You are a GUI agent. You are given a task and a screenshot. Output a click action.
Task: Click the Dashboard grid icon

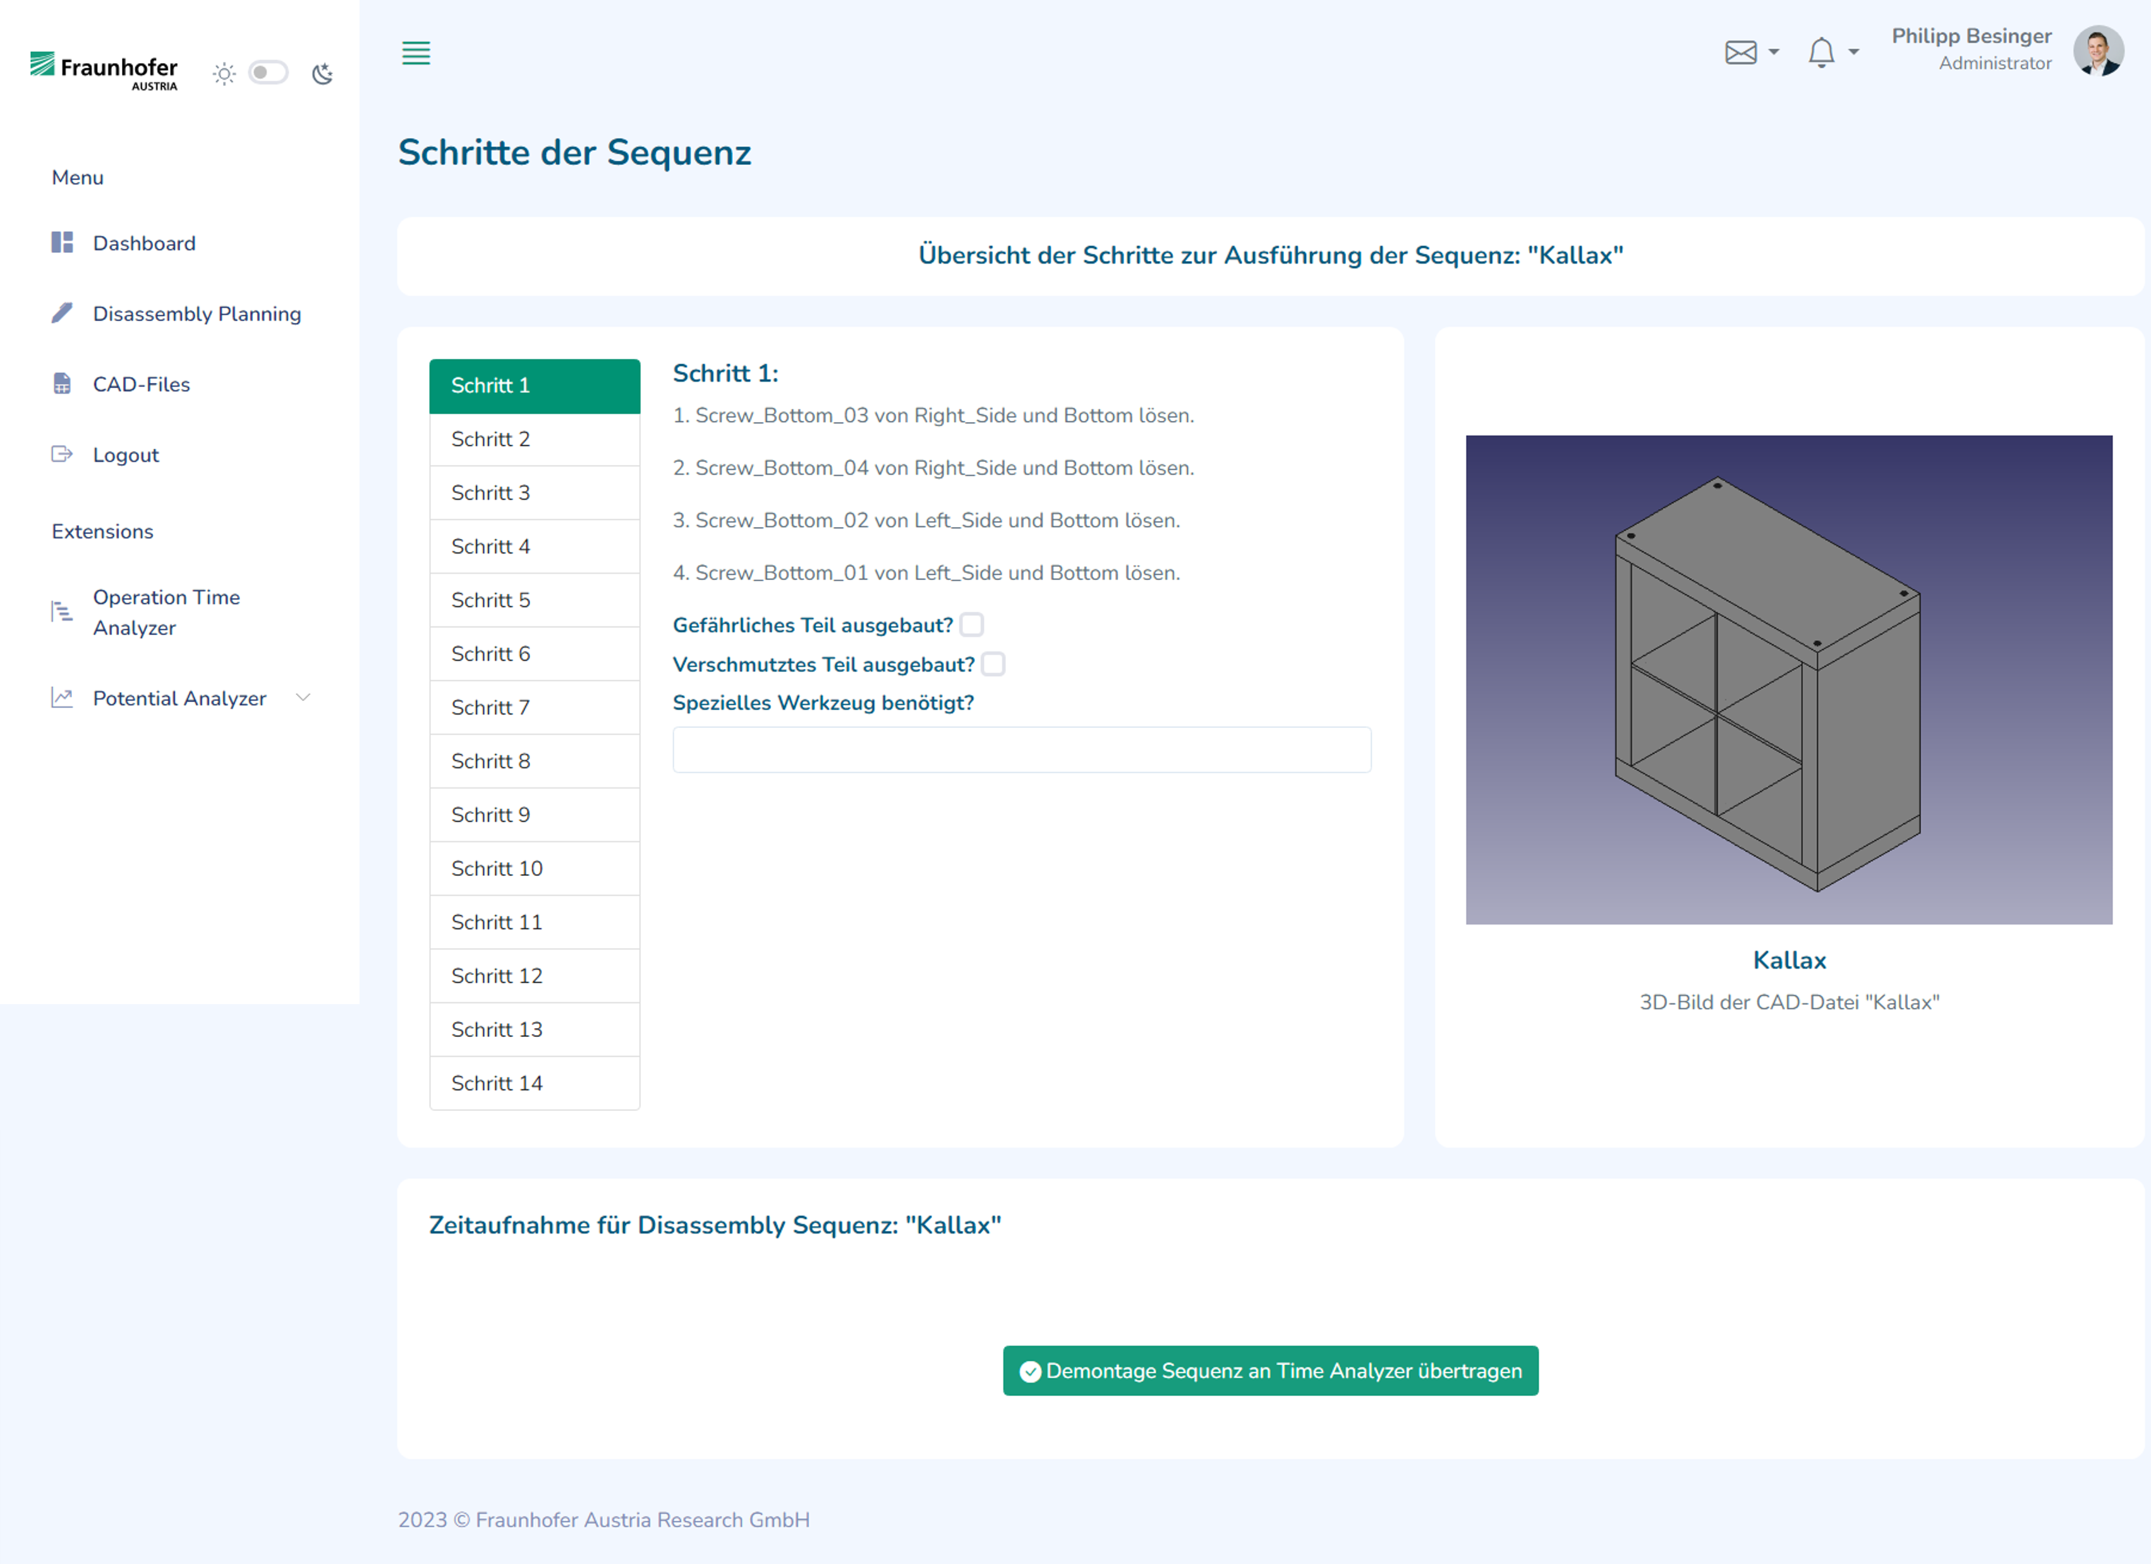pyautogui.click(x=62, y=243)
